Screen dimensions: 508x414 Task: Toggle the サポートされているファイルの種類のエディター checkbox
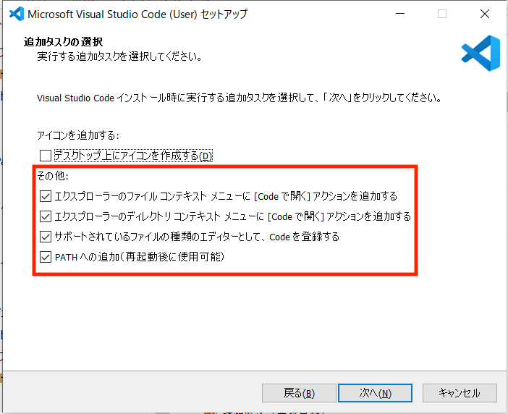(46, 237)
